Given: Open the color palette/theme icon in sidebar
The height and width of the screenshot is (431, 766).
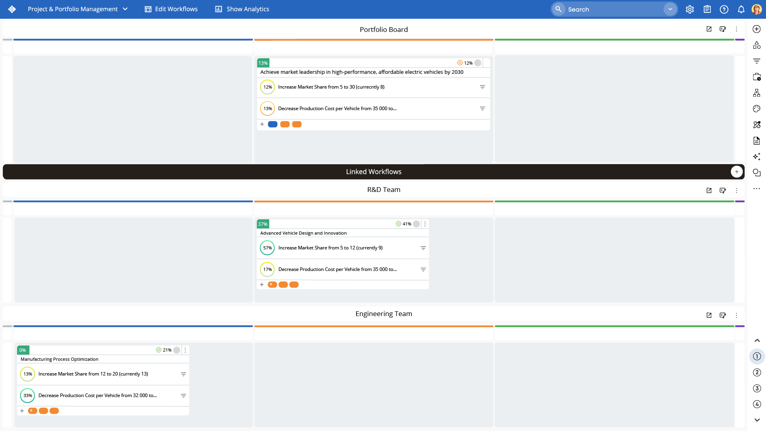Looking at the screenshot, I should (757, 109).
